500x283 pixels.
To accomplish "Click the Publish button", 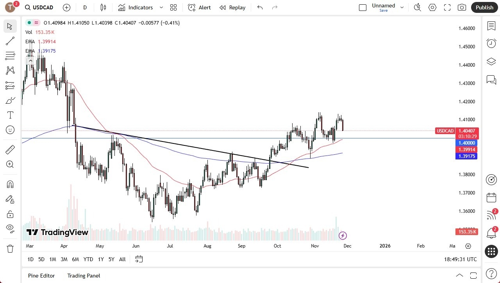I will 484,7.
